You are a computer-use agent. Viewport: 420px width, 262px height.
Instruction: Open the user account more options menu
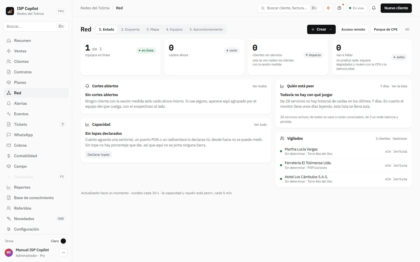[x=63, y=253]
